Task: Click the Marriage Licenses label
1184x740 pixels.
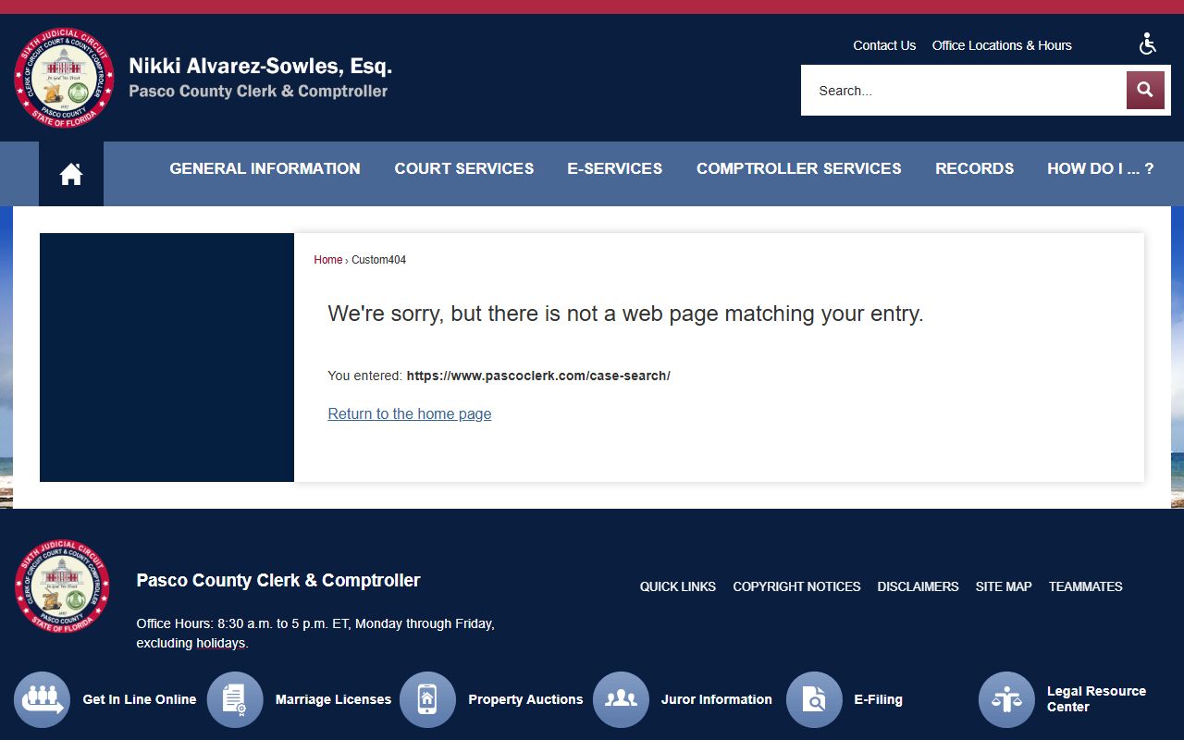Action: [x=333, y=699]
